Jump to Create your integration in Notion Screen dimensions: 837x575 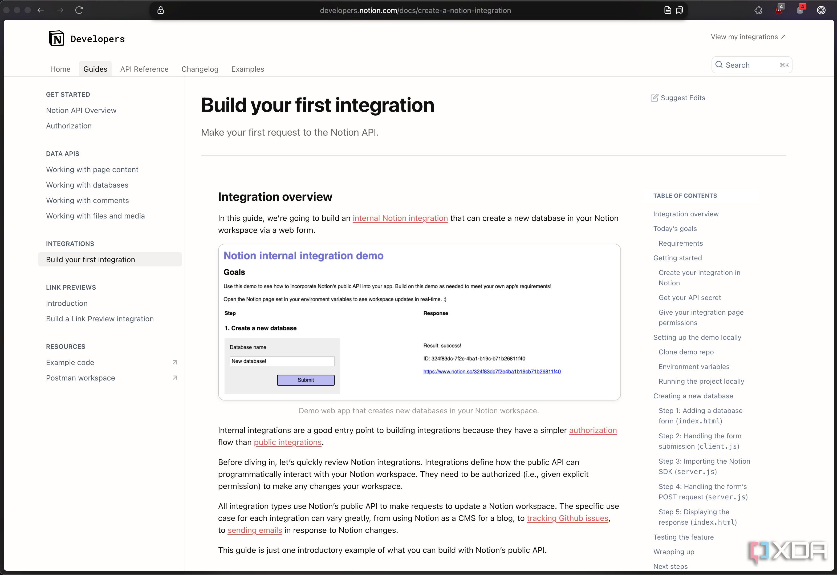click(700, 278)
